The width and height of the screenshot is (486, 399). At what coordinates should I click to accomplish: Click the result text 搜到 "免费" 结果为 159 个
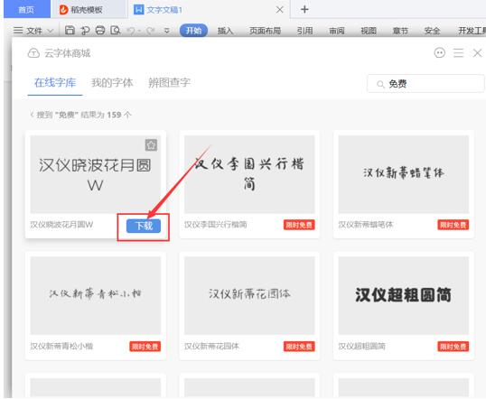tap(84, 115)
